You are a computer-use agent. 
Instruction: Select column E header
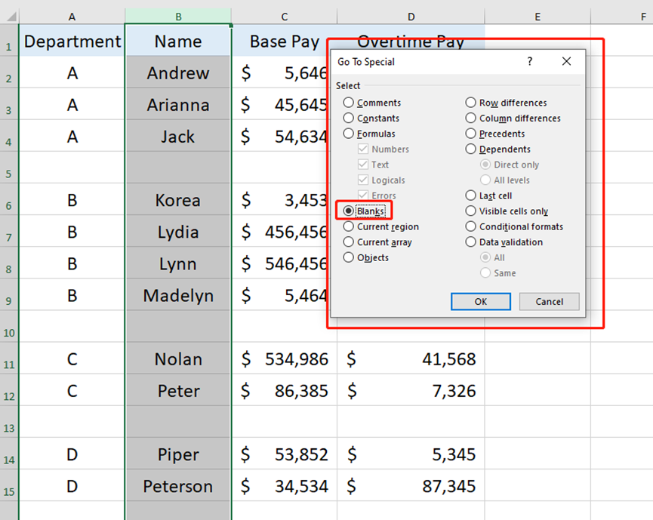(537, 17)
